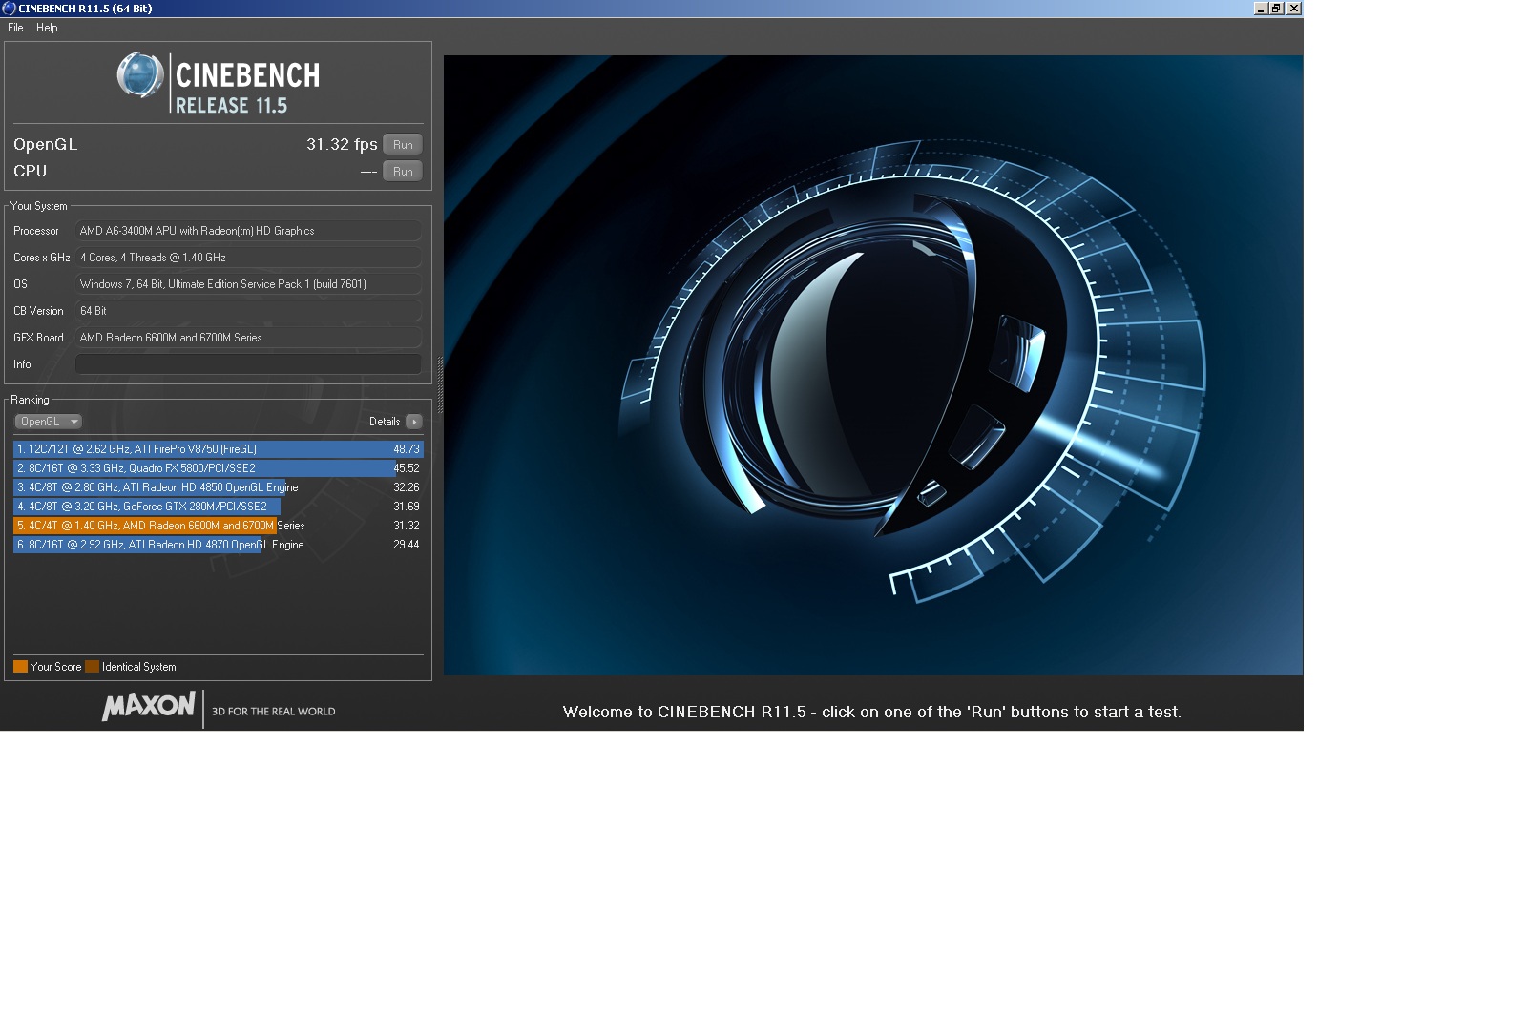Click the 29.44 score value

coord(407,545)
